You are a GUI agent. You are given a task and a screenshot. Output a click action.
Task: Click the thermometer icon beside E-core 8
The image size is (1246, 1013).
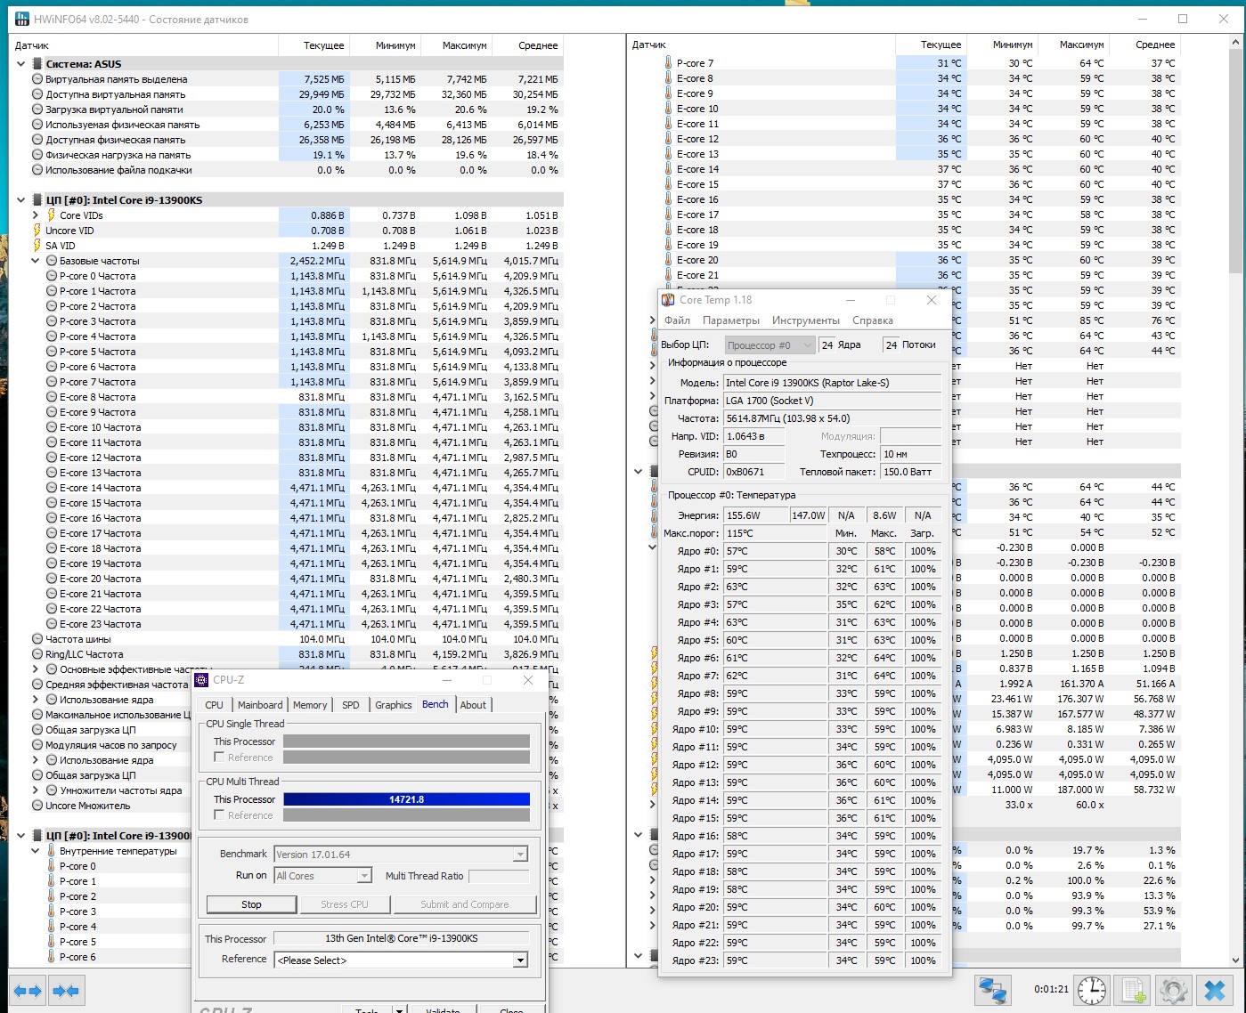point(668,78)
